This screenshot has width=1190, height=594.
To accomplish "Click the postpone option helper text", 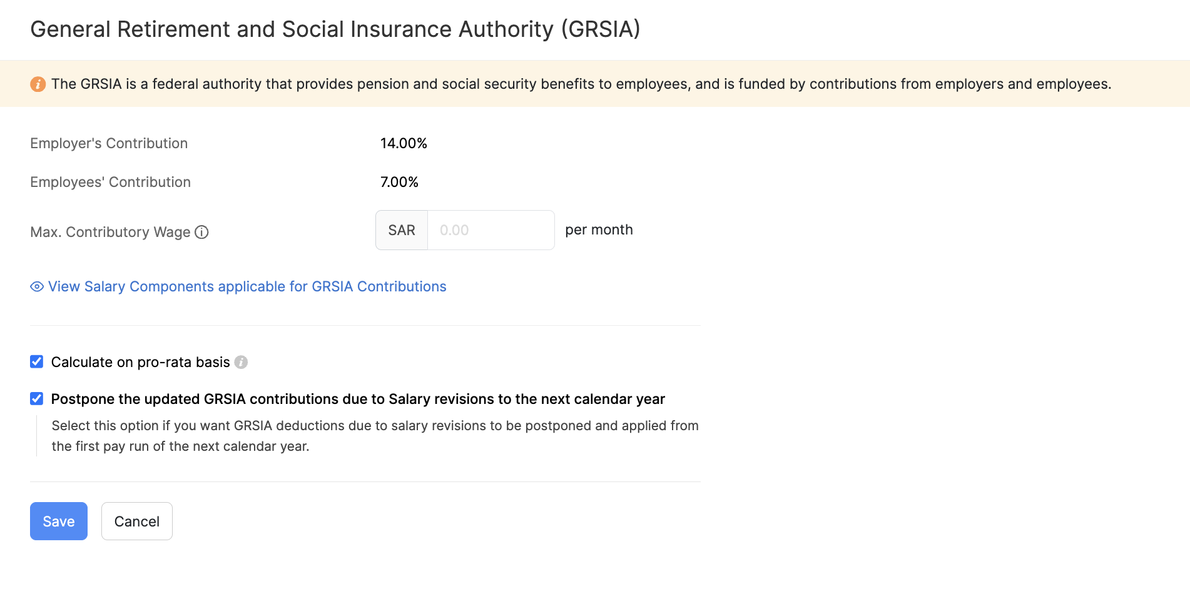I will tap(375, 436).
